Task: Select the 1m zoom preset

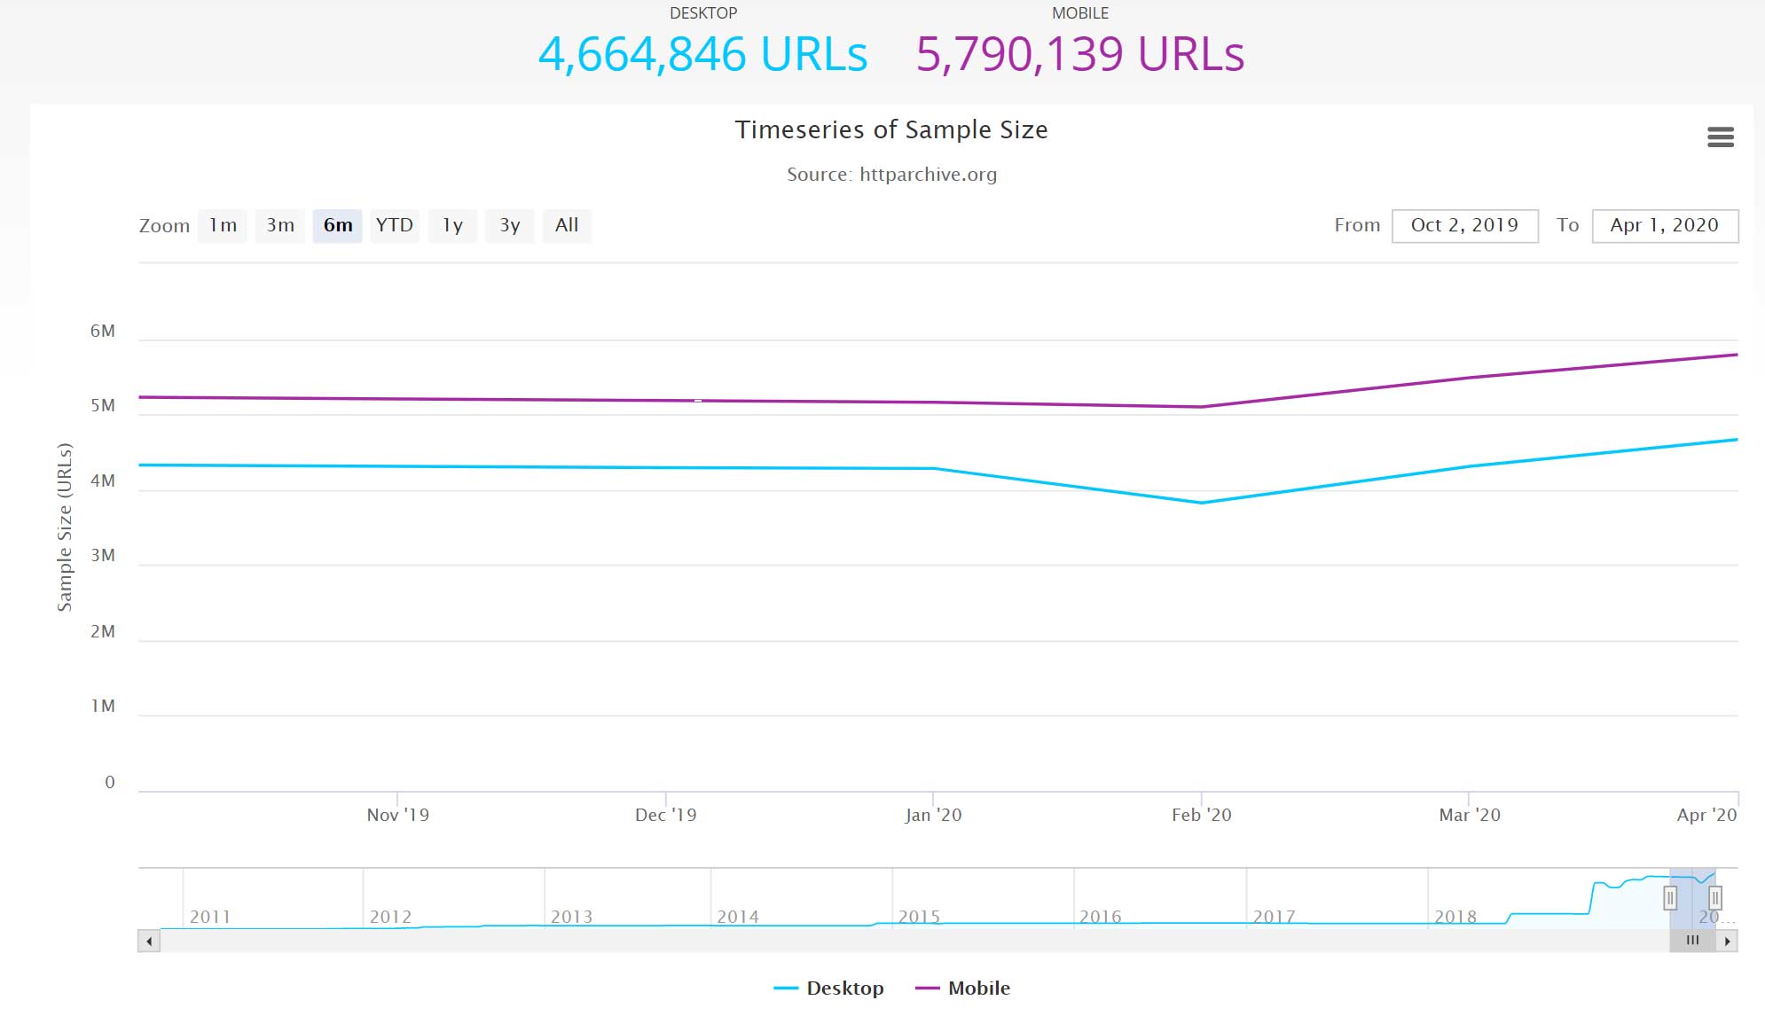Action: click(222, 225)
